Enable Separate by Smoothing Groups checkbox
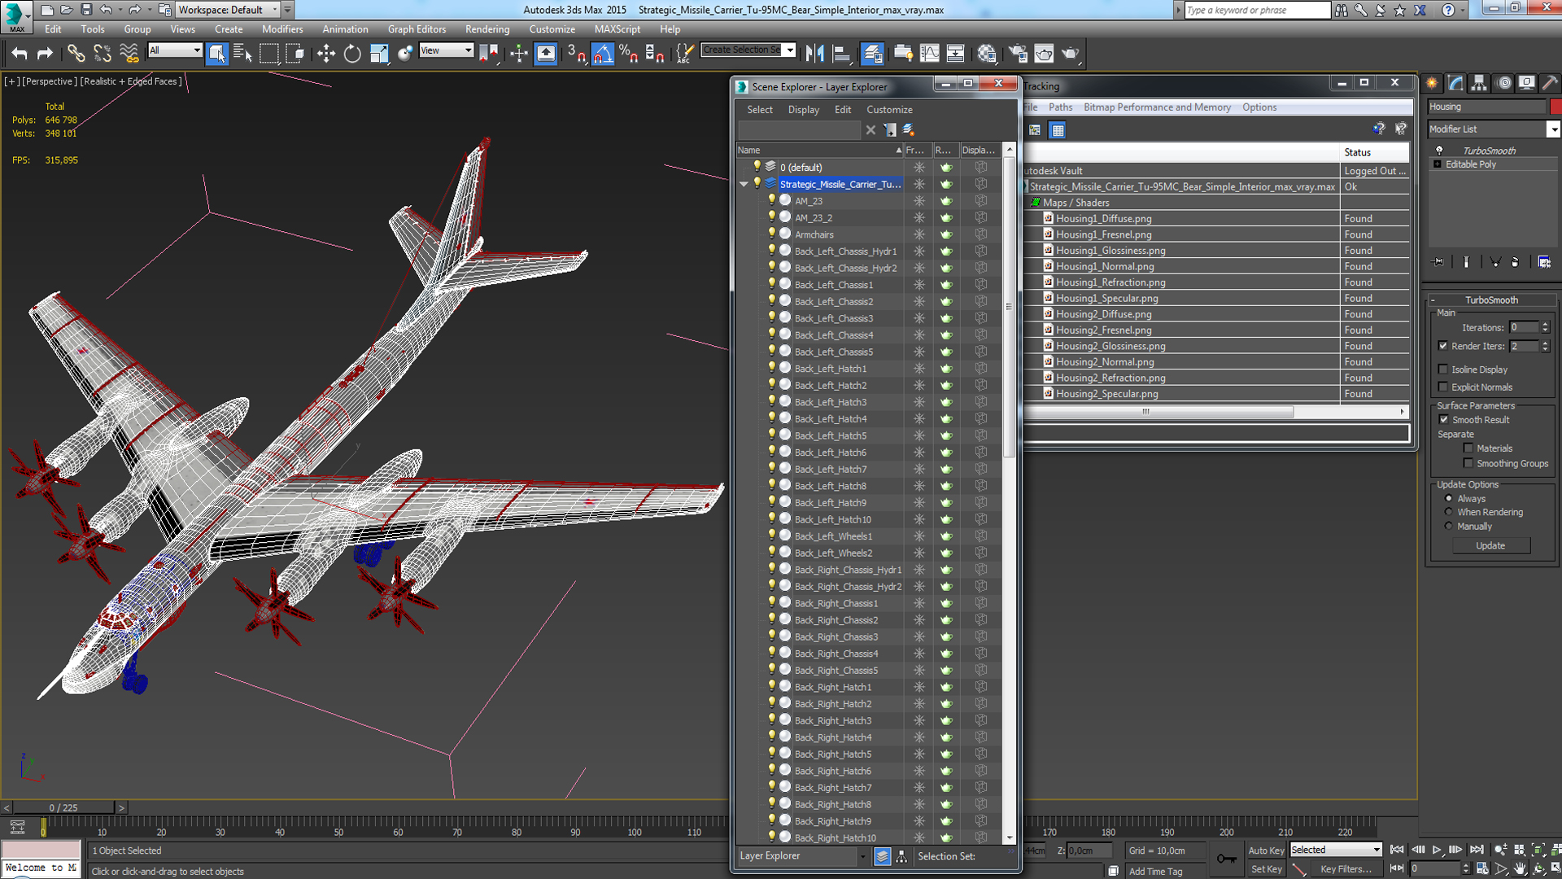This screenshot has height=879, width=1562. coord(1468,464)
